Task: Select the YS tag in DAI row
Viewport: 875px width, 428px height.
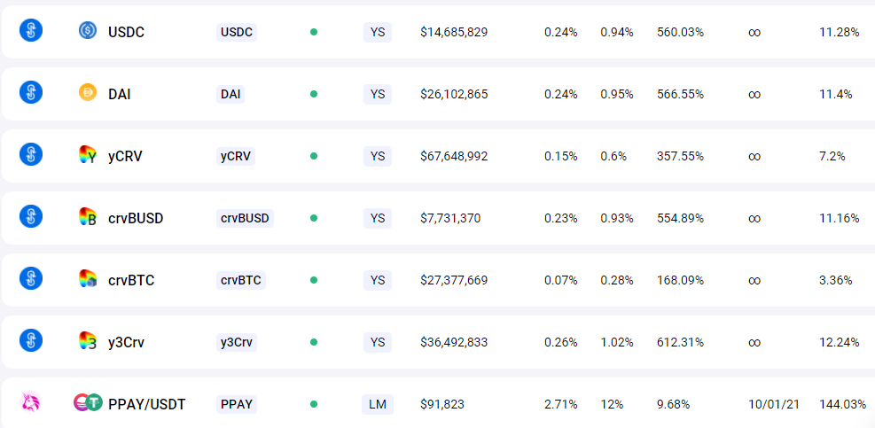Action: (378, 94)
